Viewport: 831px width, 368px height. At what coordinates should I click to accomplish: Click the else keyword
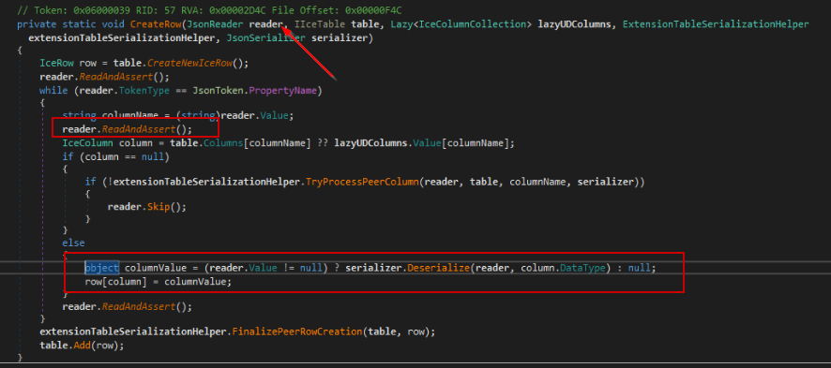[73, 243]
